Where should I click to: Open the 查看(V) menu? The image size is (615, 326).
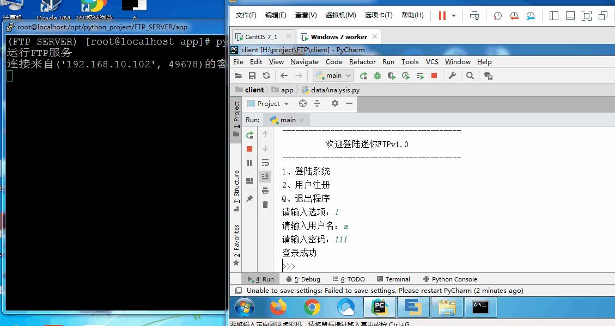pos(306,15)
